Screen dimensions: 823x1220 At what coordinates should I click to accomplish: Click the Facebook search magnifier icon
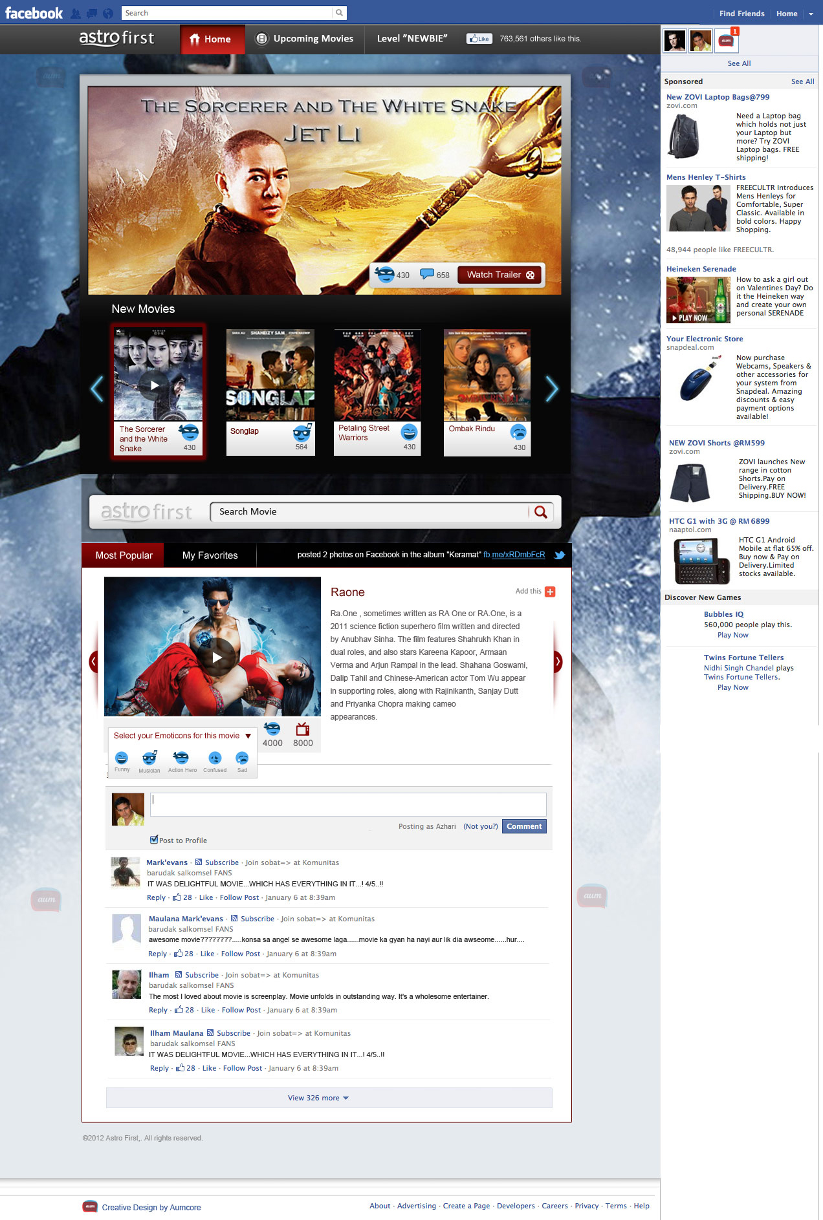click(339, 13)
